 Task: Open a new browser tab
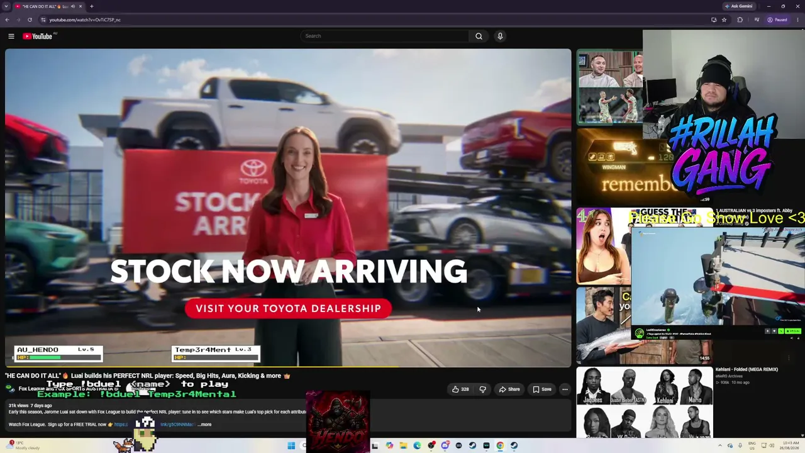pos(91,6)
